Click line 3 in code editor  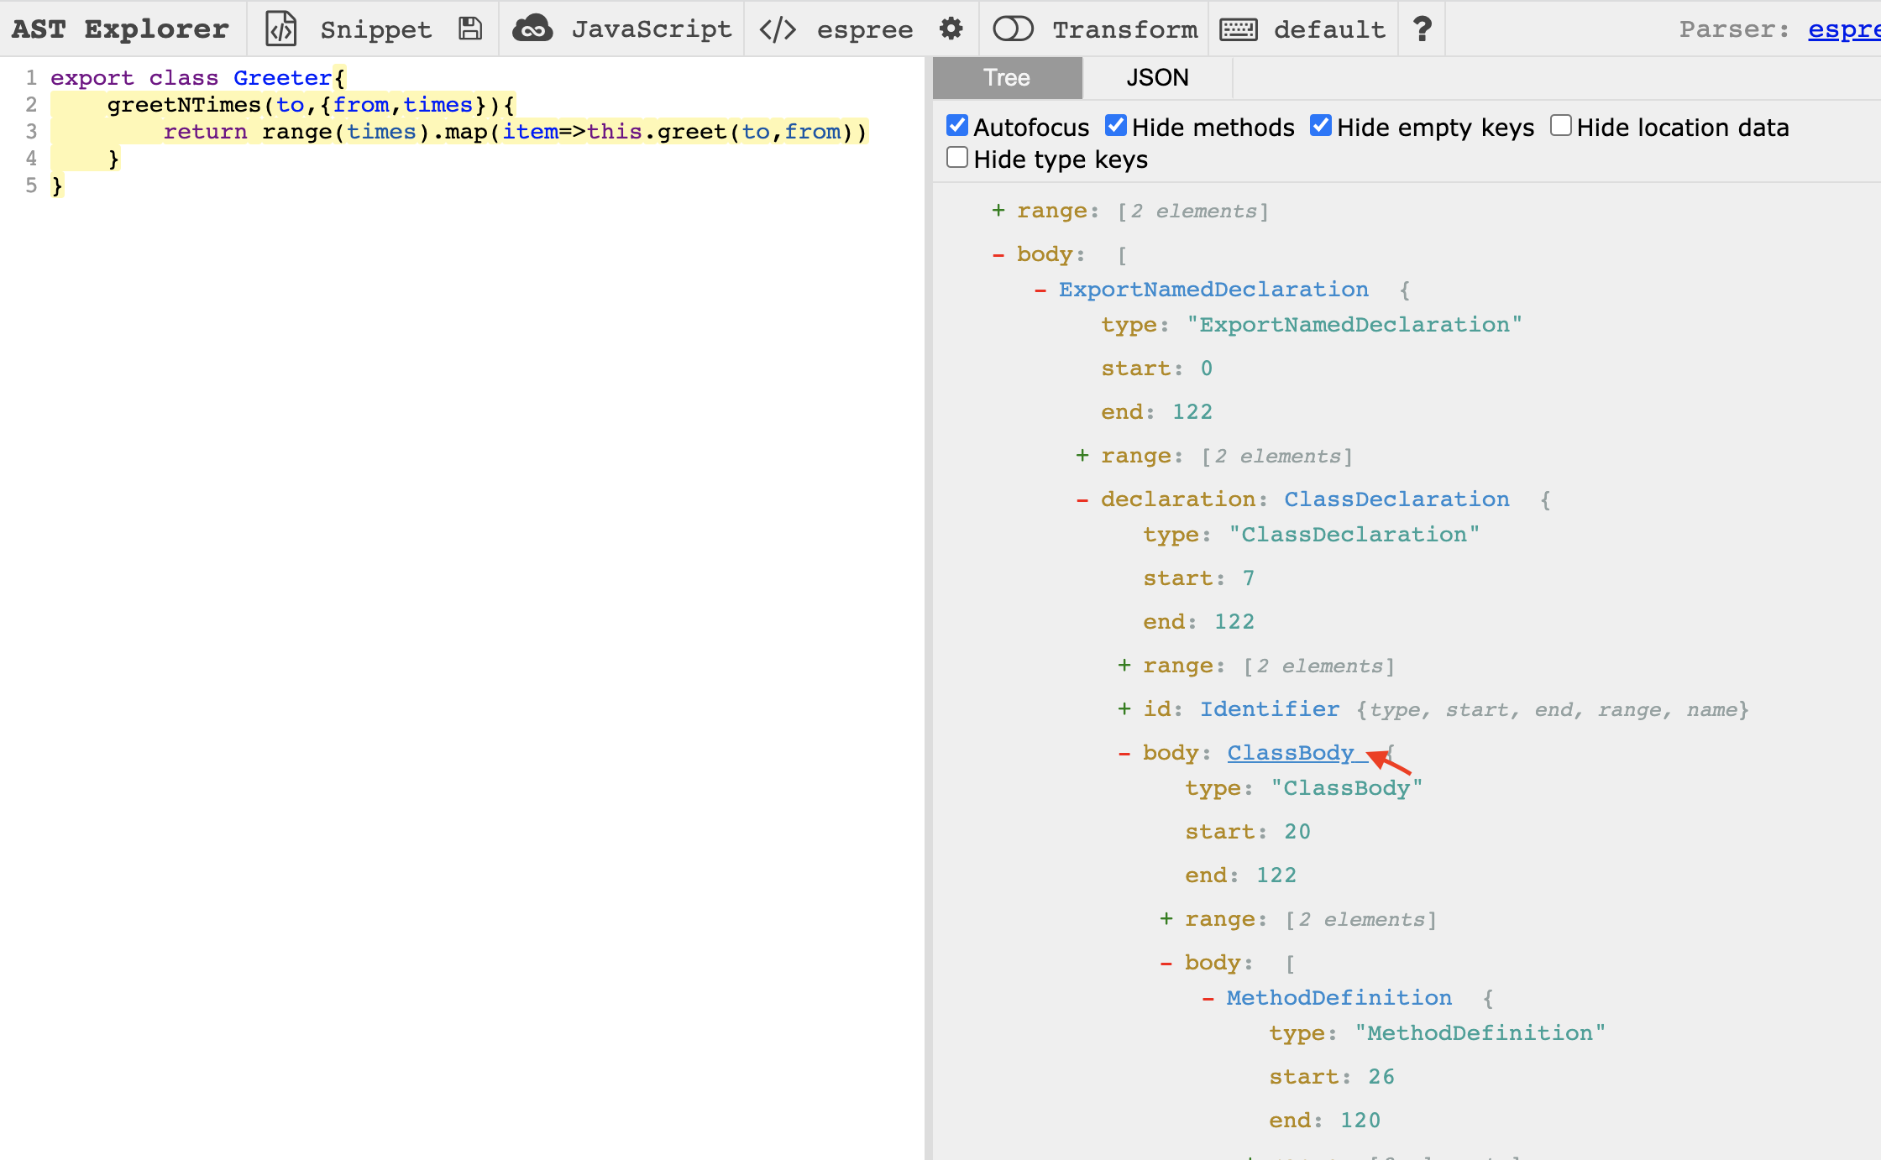click(504, 132)
